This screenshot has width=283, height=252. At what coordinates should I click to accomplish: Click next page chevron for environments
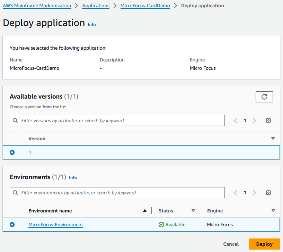(x=254, y=193)
